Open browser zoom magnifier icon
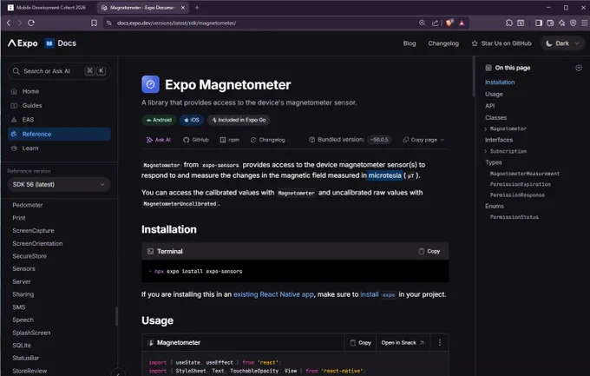 (x=423, y=23)
